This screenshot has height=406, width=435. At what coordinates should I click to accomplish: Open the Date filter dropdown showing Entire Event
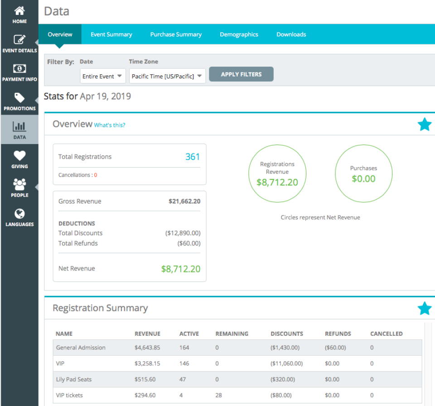pyautogui.click(x=102, y=76)
